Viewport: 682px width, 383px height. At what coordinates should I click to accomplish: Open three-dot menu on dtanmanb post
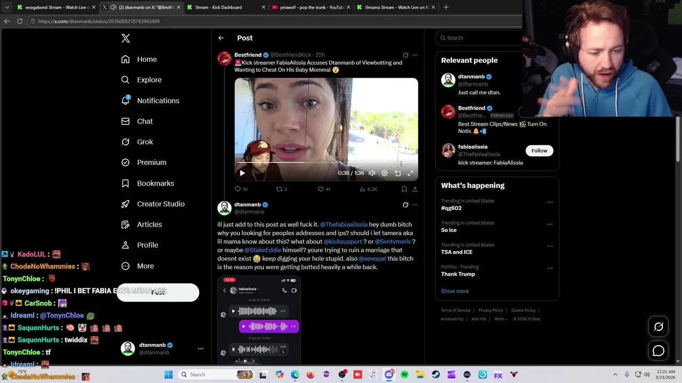415,204
